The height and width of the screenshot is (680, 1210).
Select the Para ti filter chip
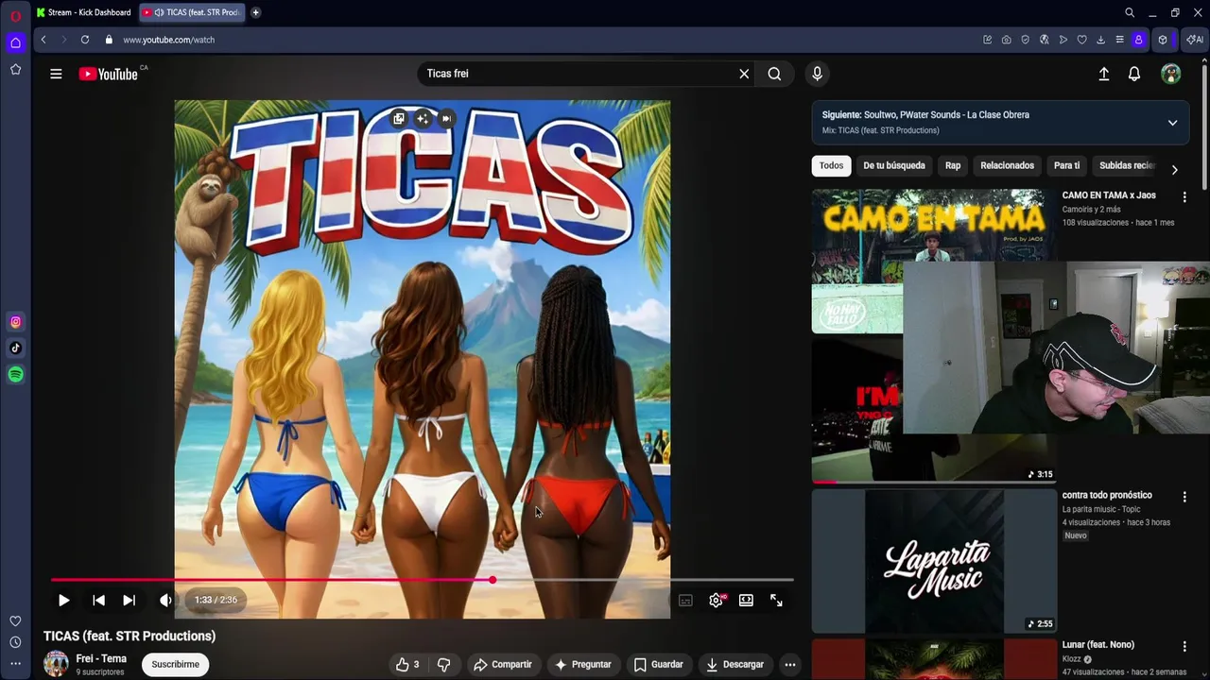(x=1066, y=165)
